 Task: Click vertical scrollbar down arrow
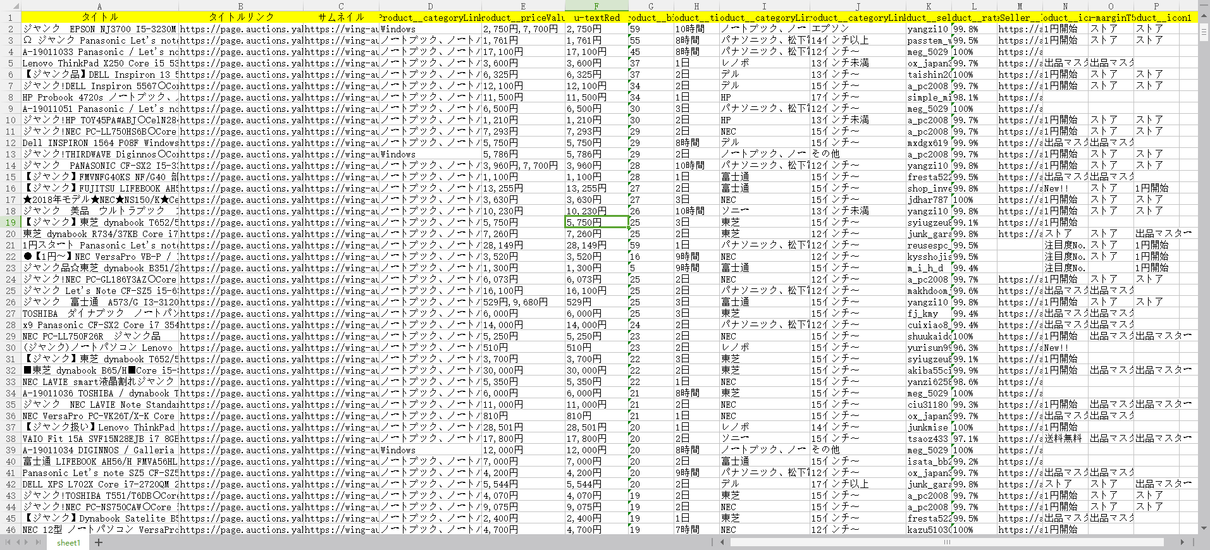pos(1204,529)
